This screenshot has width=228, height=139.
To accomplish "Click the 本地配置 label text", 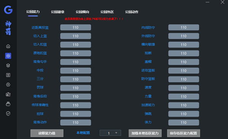I will [83, 133].
